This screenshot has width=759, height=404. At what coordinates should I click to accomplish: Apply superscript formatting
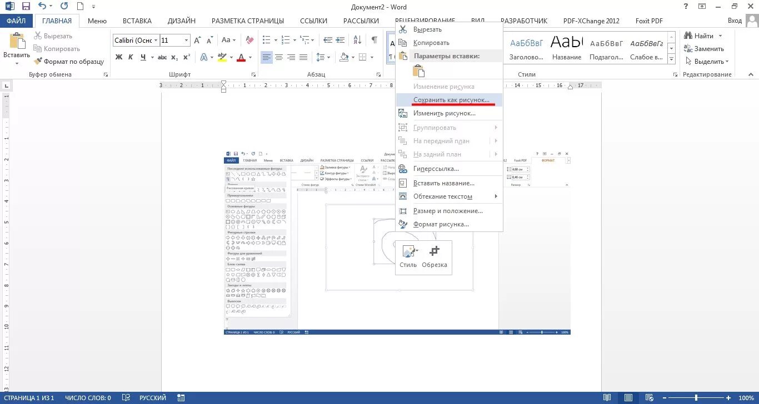(x=187, y=57)
